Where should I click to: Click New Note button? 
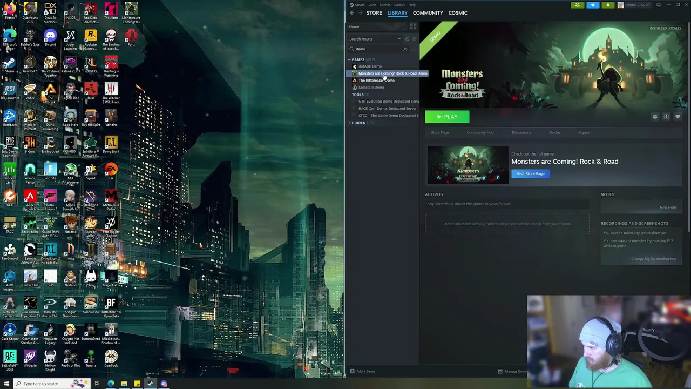coord(668,207)
